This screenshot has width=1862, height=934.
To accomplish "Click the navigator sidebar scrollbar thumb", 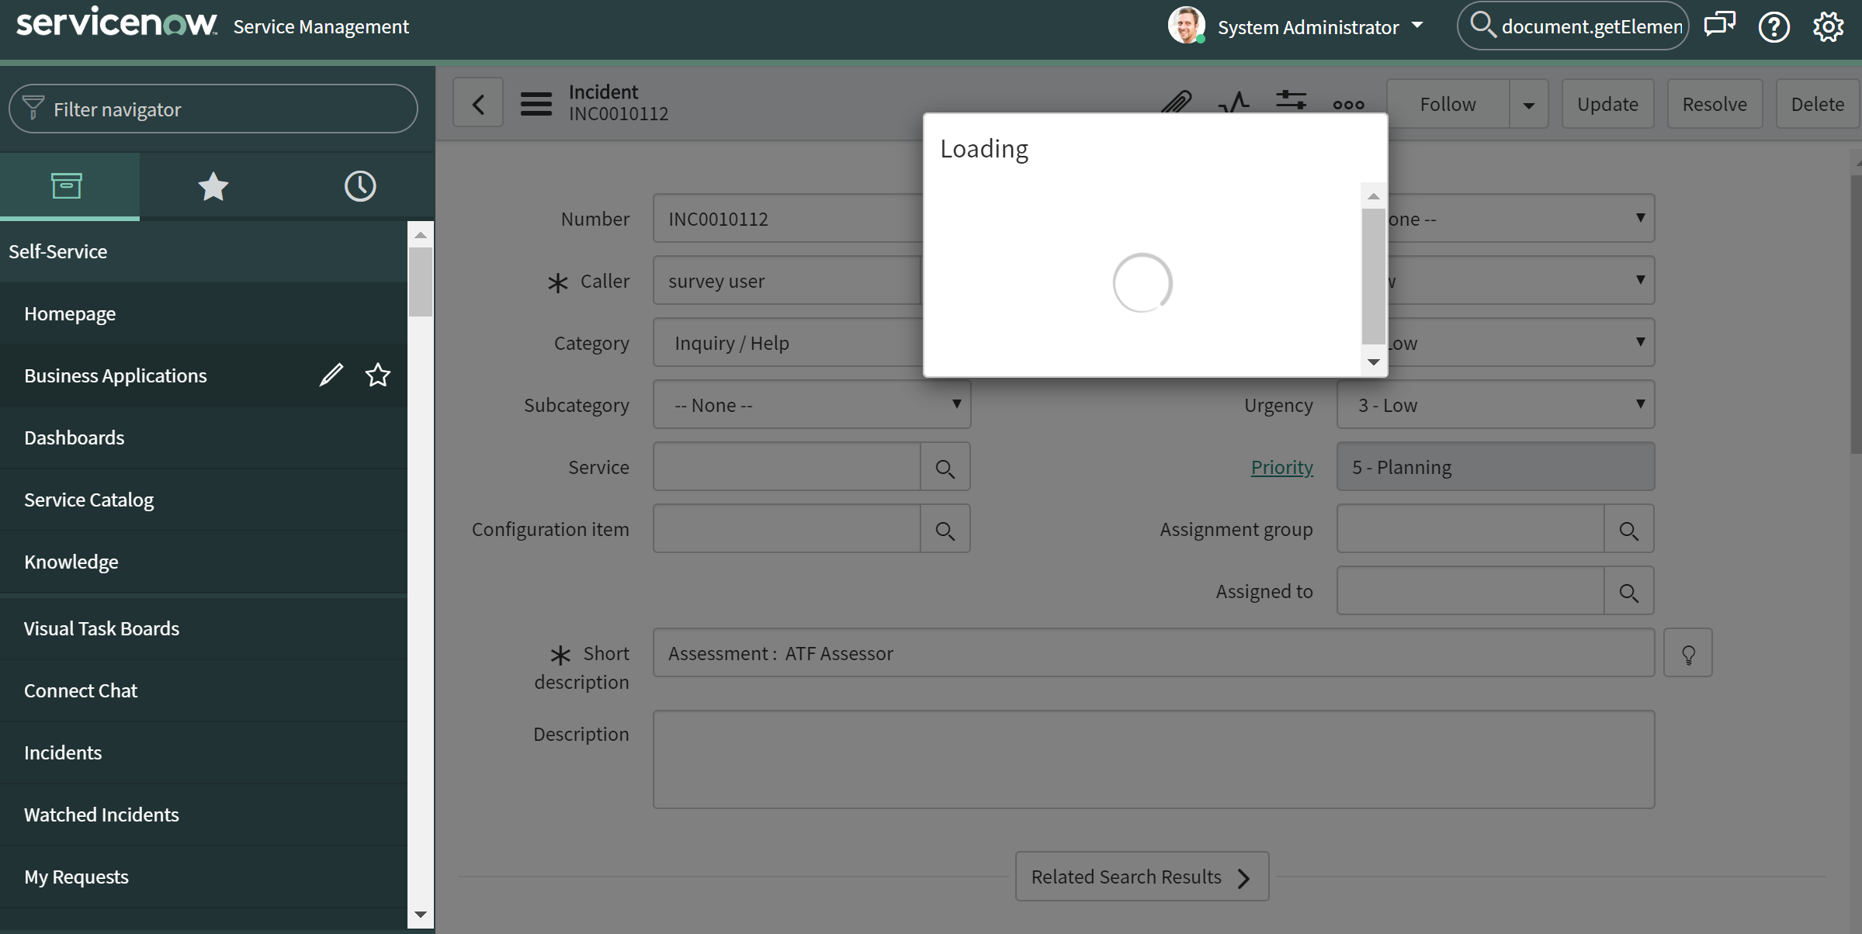I will click(x=421, y=282).
